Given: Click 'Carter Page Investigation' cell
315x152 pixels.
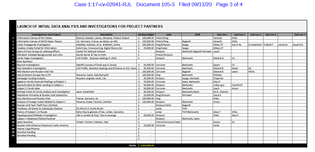Looking at the screenshot, I should pyautogui.click(x=46, y=58).
